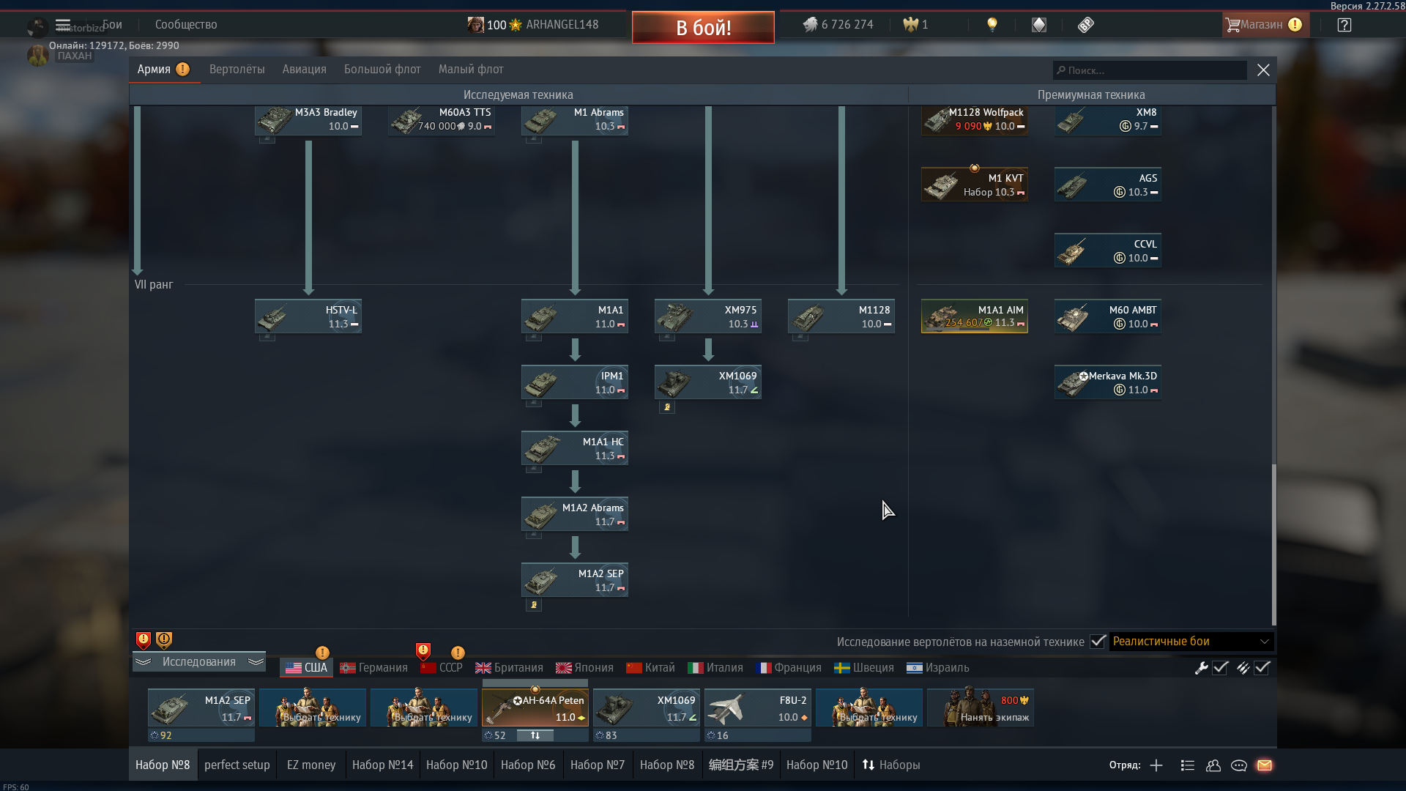
Task: Click the red shield notification badge
Action: coord(144,641)
